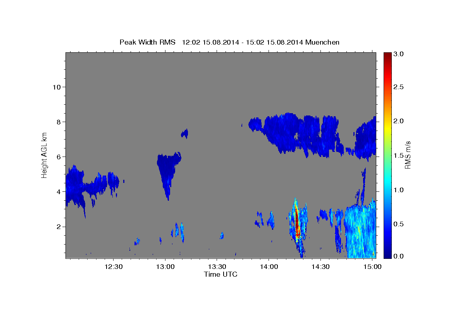Viewport: 465px width, 310px height.
Task: Click the 15:00 time tick label
Action: click(372, 267)
